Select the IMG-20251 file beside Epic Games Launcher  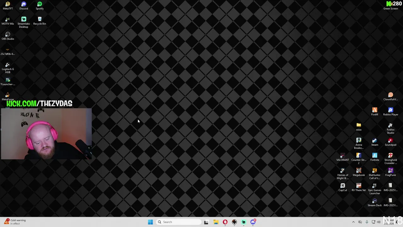(391, 187)
